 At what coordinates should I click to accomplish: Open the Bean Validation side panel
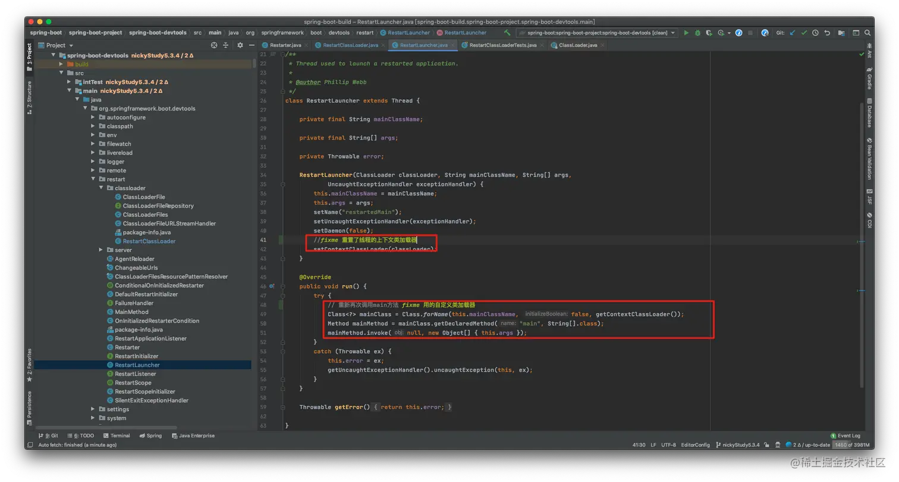pyautogui.click(x=869, y=159)
